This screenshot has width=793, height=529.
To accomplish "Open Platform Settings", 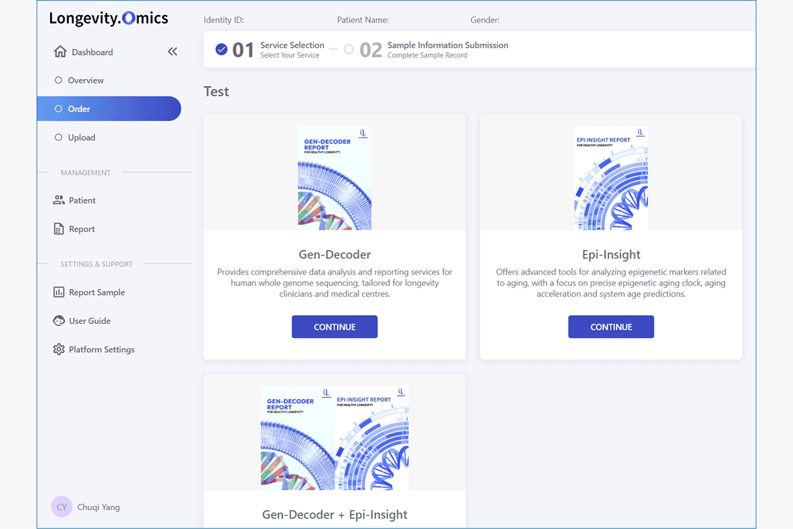I will [102, 349].
